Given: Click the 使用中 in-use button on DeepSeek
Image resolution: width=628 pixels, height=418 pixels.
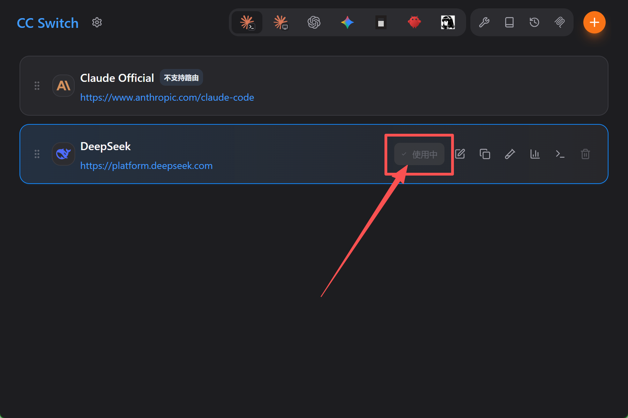Looking at the screenshot, I should 419,154.
